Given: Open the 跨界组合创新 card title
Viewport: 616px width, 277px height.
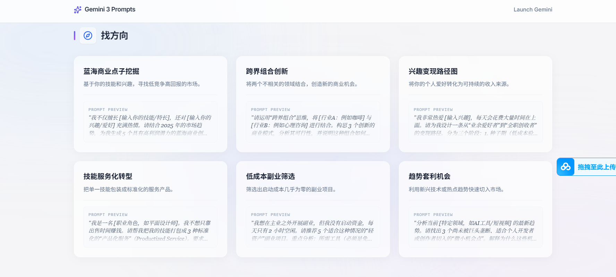Looking at the screenshot, I should click(267, 71).
